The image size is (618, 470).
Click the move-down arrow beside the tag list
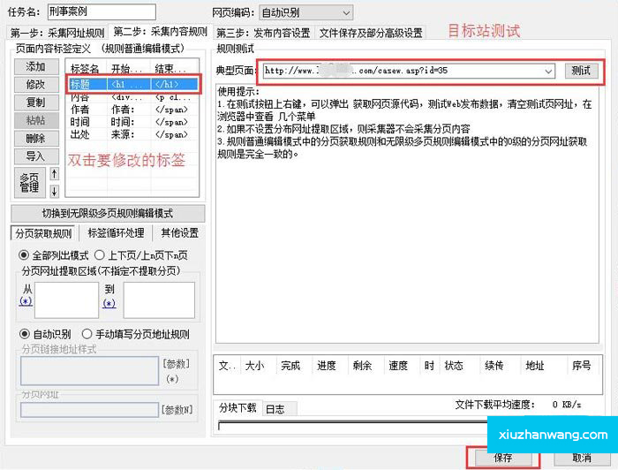(55, 190)
